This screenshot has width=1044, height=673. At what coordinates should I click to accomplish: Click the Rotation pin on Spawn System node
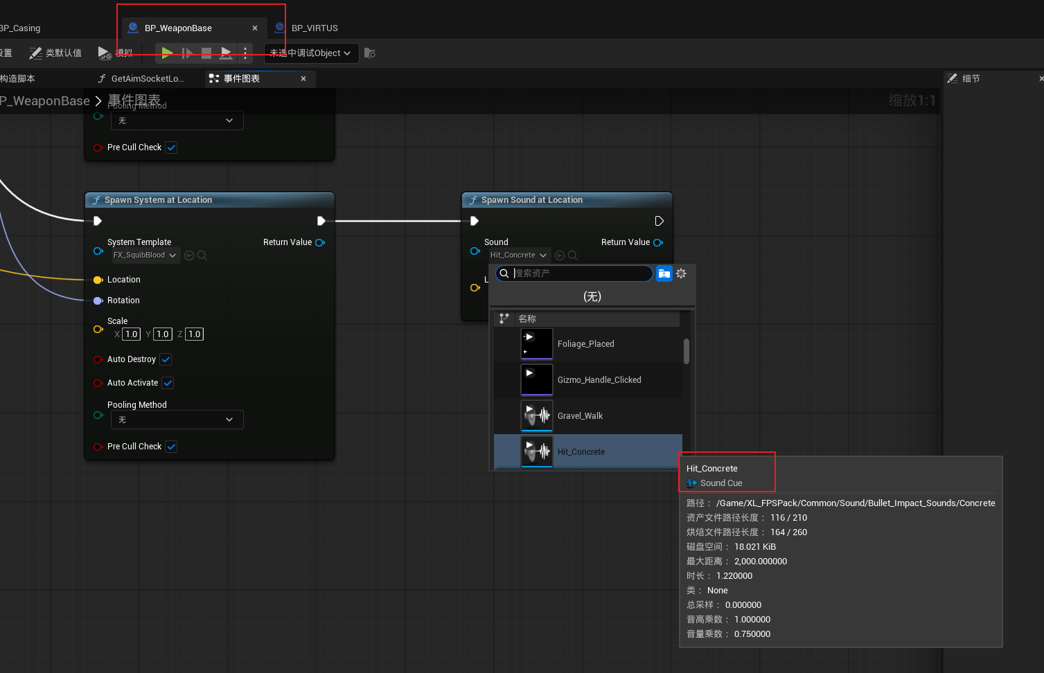[98, 300]
